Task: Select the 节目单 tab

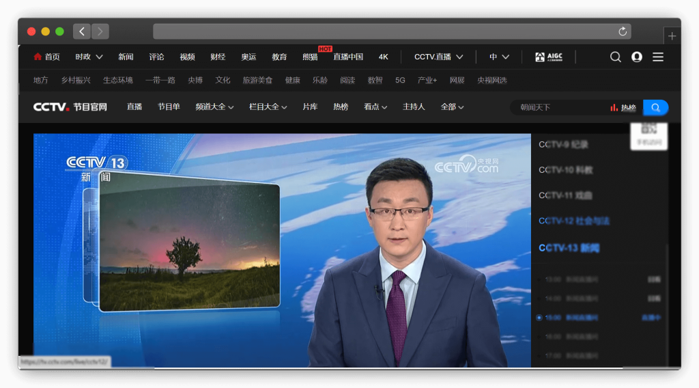Action: tap(169, 107)
